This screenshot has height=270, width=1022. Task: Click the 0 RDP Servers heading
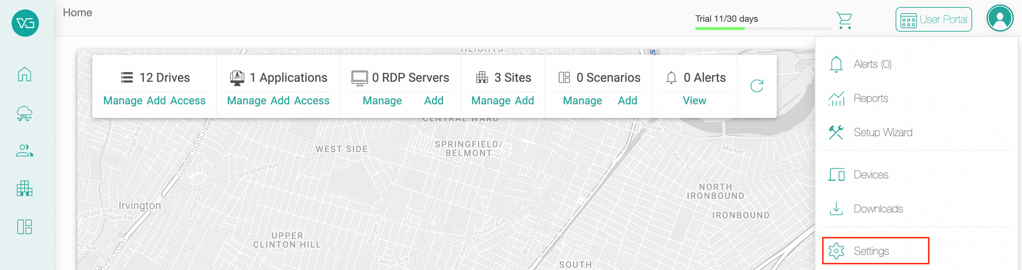[410, 78]
